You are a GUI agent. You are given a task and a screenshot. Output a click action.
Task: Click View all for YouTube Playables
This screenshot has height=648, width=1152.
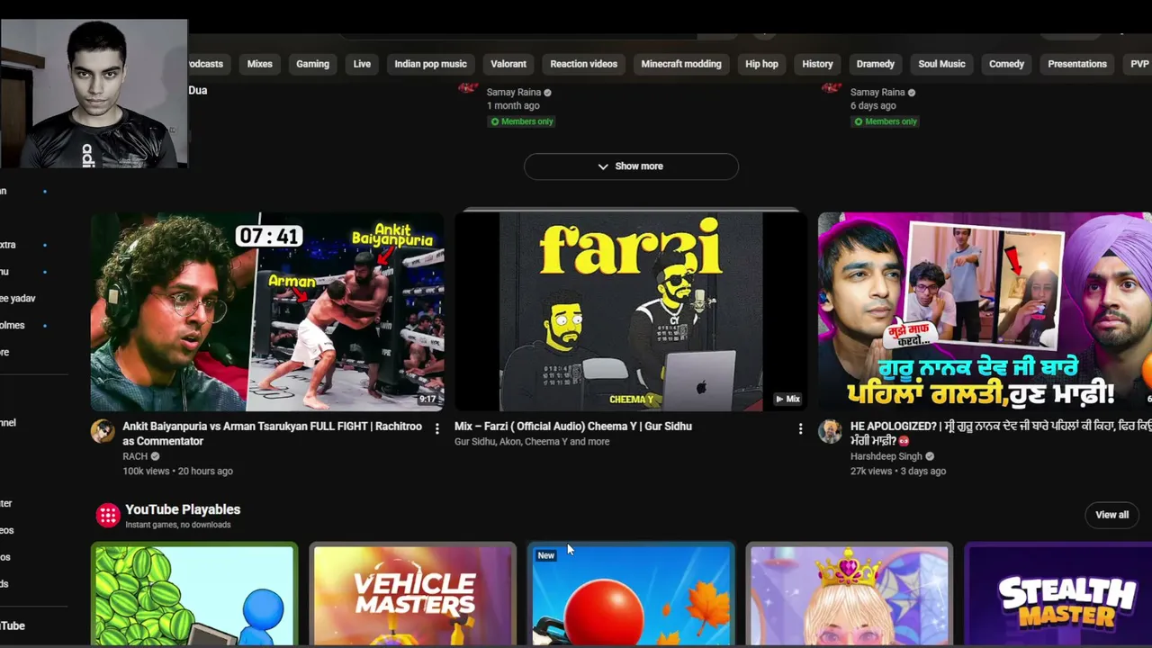click(1111, 515)
